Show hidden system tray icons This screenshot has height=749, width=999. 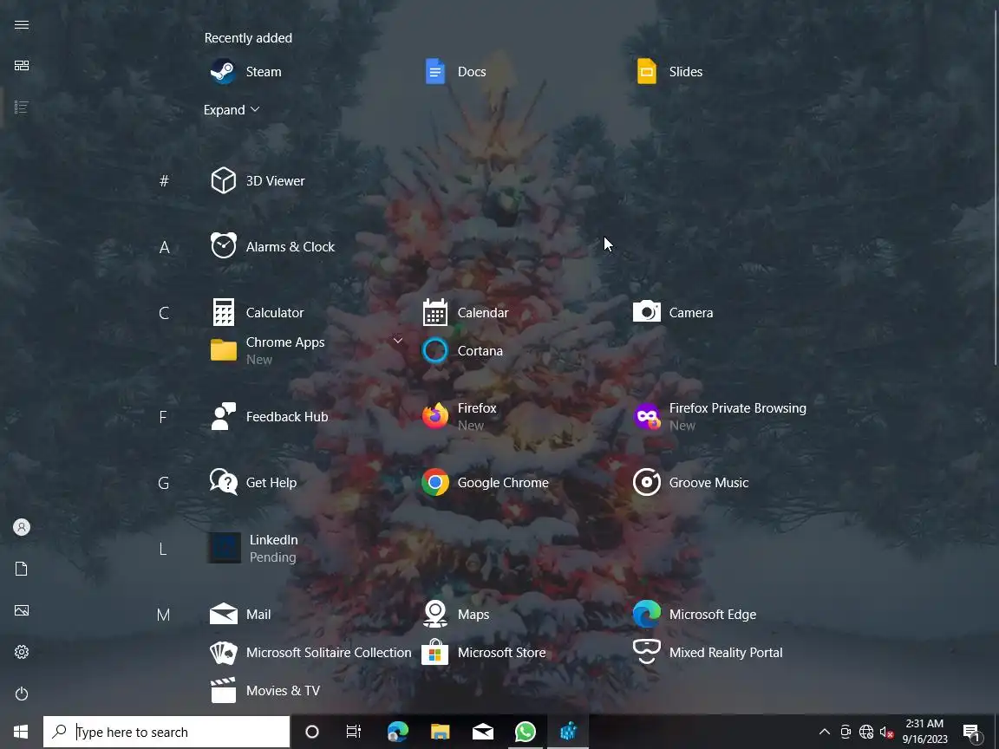824,732
